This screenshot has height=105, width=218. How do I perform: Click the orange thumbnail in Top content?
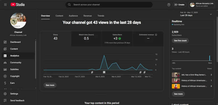point(176,86)
